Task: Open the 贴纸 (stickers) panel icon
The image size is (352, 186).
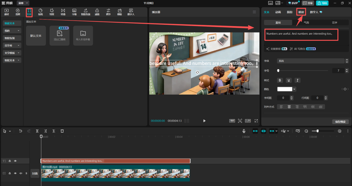Action: point(40,12)
